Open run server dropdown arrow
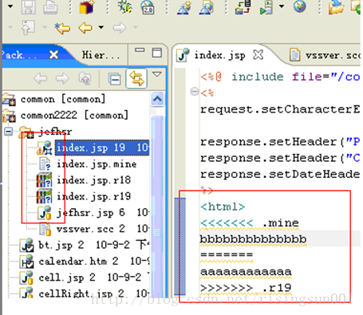363x315 pixels. coord(282,6)
